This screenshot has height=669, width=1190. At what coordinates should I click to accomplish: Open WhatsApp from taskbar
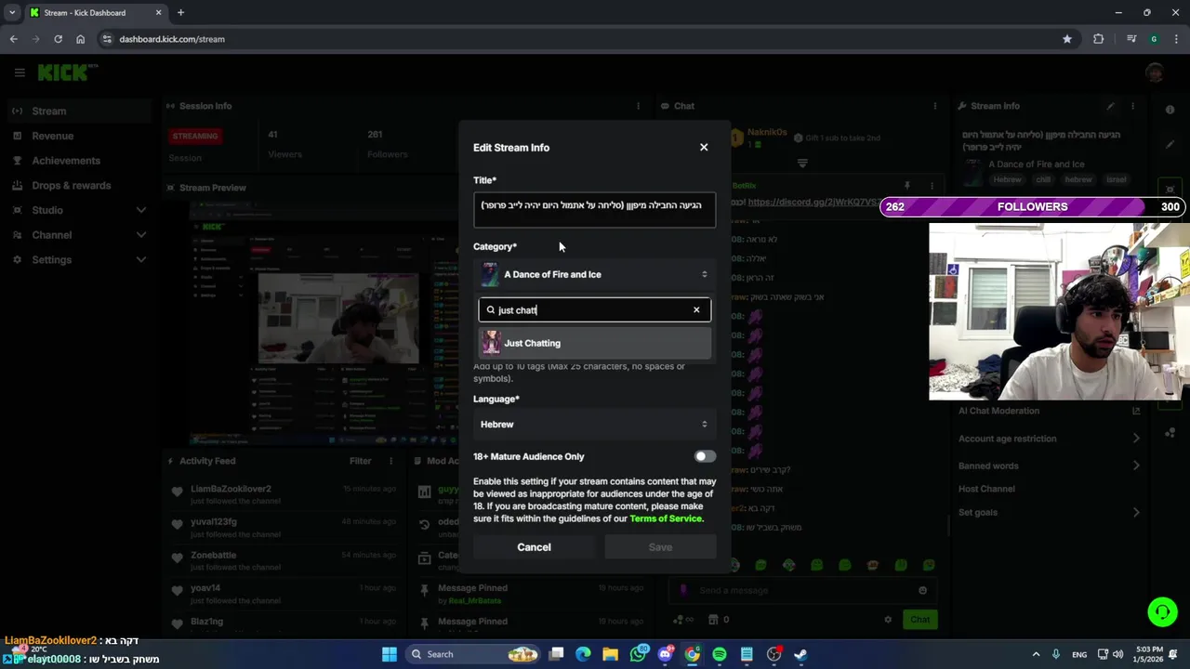638,654
